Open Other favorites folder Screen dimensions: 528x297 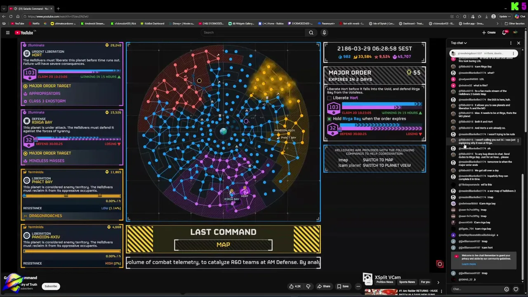click(514, 24)
